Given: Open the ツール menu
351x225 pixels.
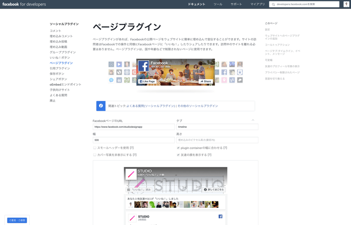Looking at the screenshot, I should click(x=218, y=4).
